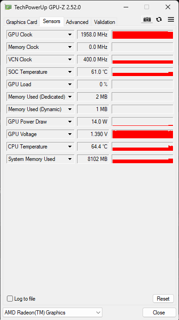Screen dimensions: 179x320
Task: Take a screenshot with the camera icon
Action: coord(147,19)
